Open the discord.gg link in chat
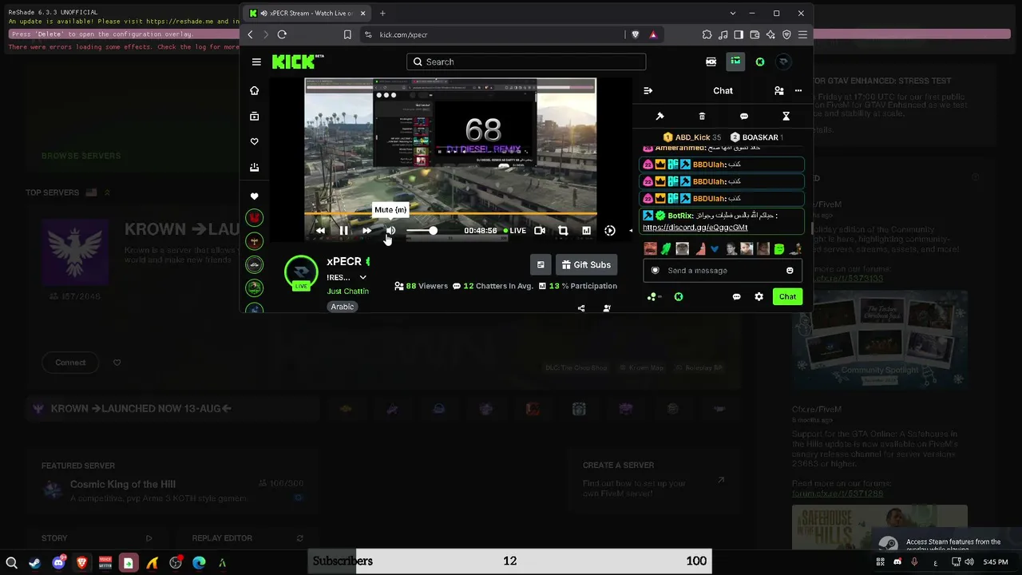This screenshot has height=575, width=1022. 695,228
